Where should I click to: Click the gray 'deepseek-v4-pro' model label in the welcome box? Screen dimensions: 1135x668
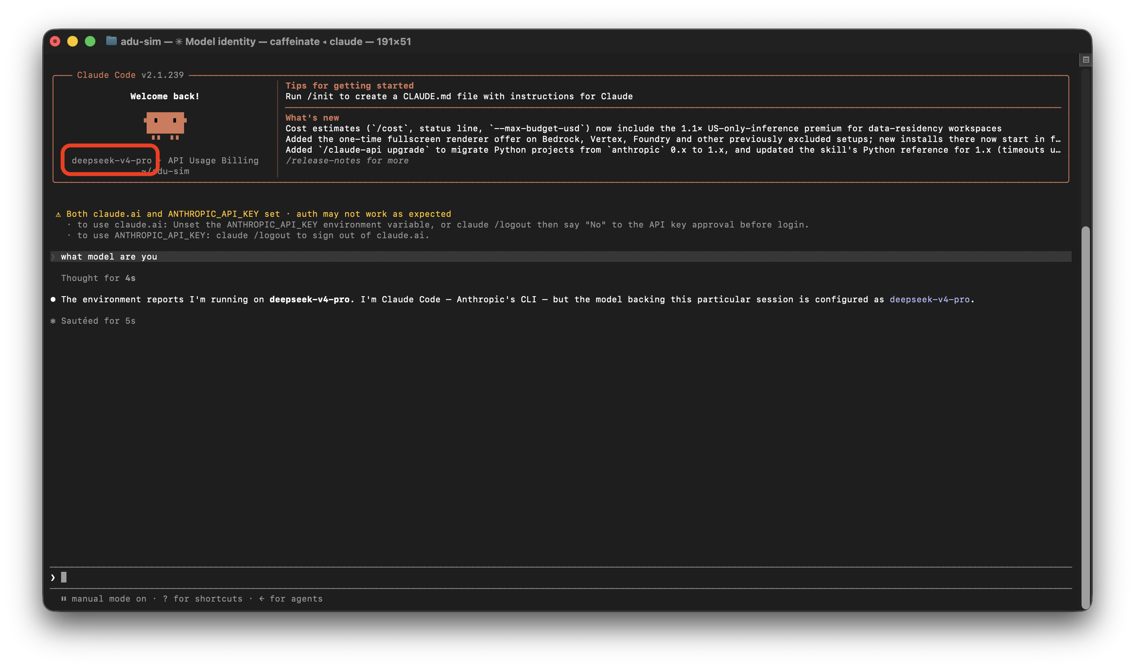point(112,161)
